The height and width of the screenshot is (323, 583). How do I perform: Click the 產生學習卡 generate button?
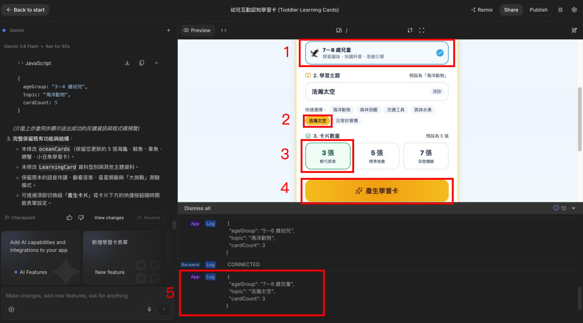point(377,191)
